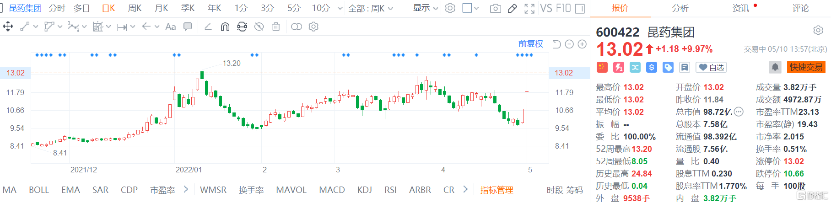Open the 分析 tab in right panel

680,8
